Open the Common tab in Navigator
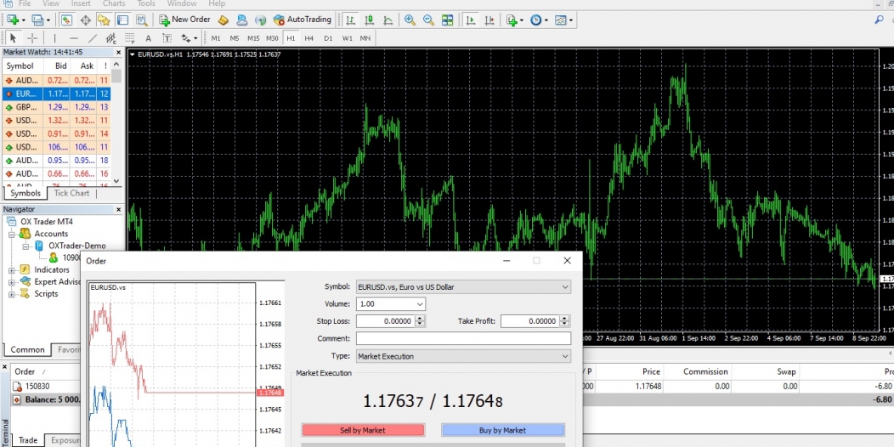This screenshot has height=447, width=894. (27, 350)
